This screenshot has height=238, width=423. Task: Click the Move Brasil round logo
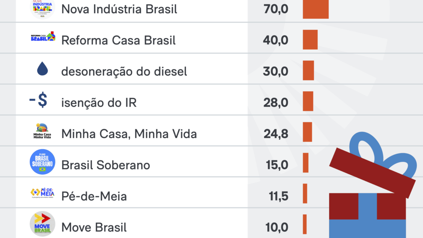(42, 224)
